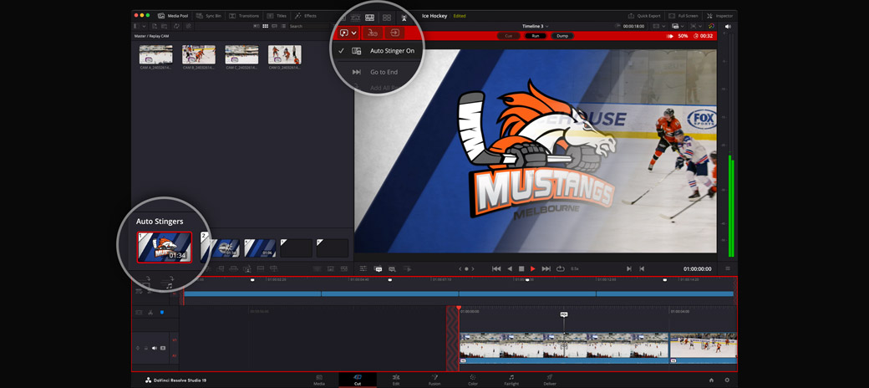Open the Sync Bin panel

(209, 16)
